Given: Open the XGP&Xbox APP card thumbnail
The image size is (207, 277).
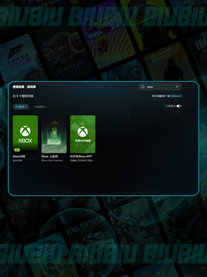Looking at the screenshot, I should click(83, 134).
